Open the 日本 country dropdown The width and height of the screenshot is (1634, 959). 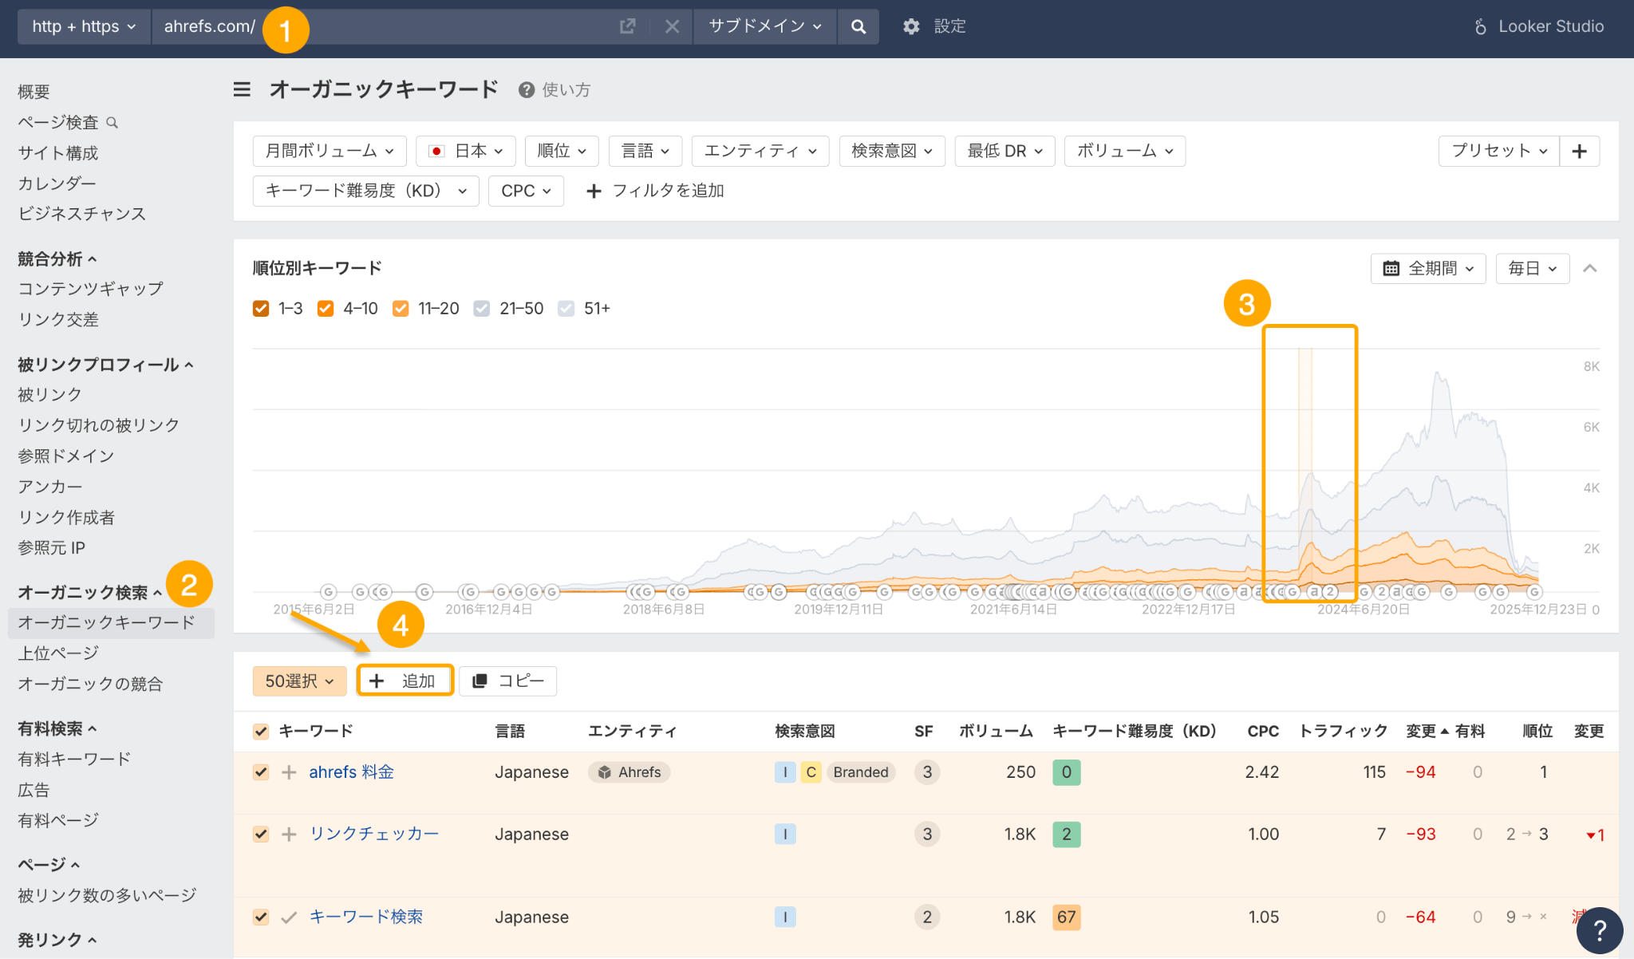466,151
